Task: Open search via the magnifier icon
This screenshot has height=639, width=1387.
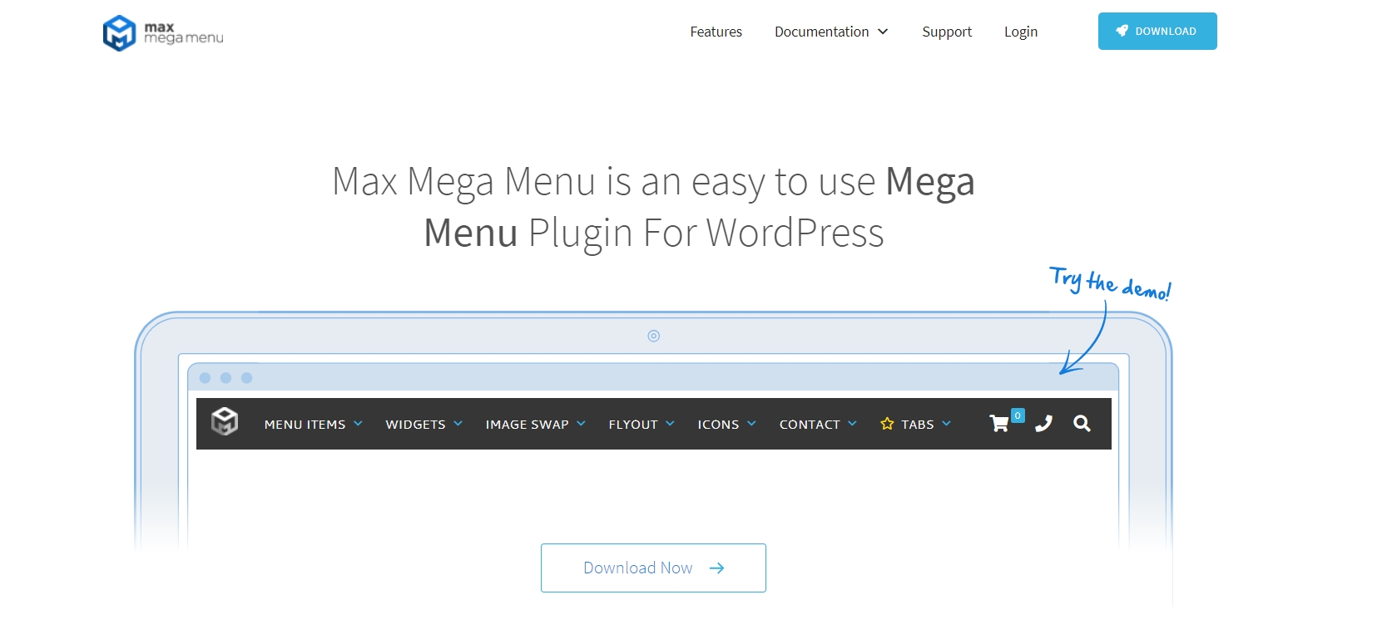Action: pyautogui.click(x=1082, y=424)
